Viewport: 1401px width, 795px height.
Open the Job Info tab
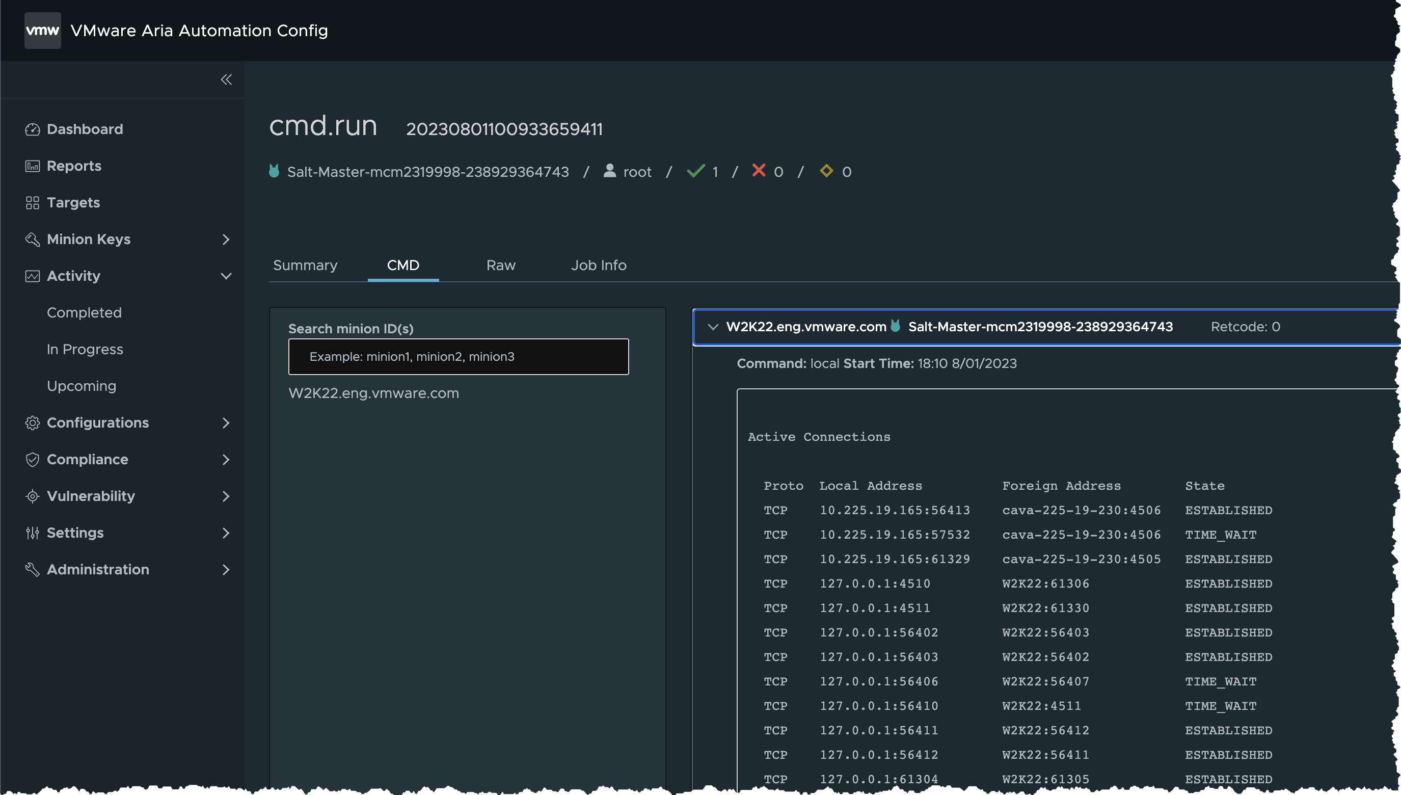click(598, 266)
